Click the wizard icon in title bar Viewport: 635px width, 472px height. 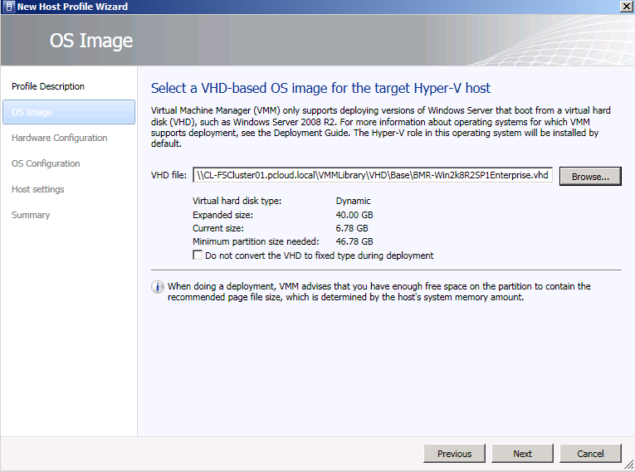pyautogui.click(x=8, y=7)
